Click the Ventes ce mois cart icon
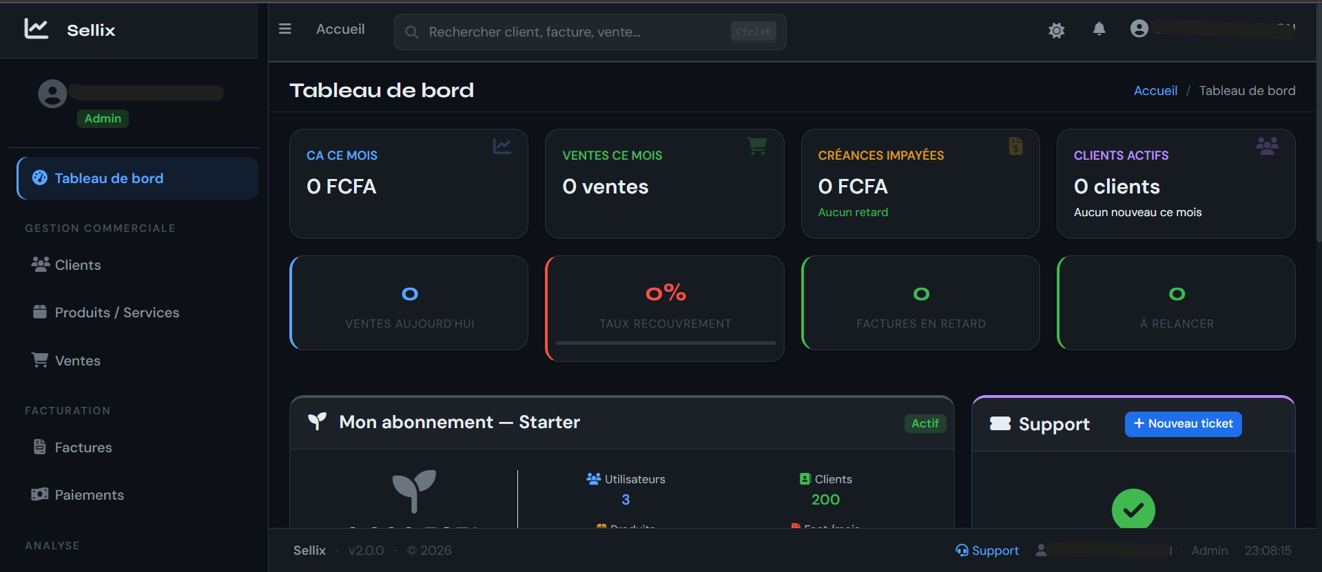The height and width of the screenshot is (572, 1322). (757, 145)
